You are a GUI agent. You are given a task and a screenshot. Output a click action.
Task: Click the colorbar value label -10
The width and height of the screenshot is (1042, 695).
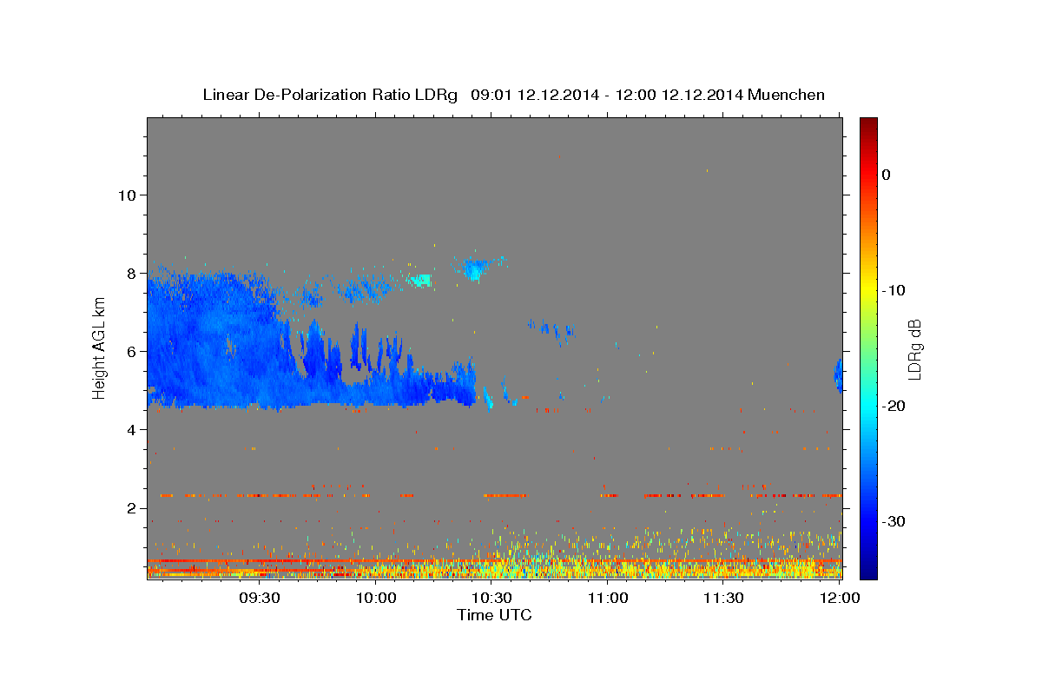click(894, 290)
